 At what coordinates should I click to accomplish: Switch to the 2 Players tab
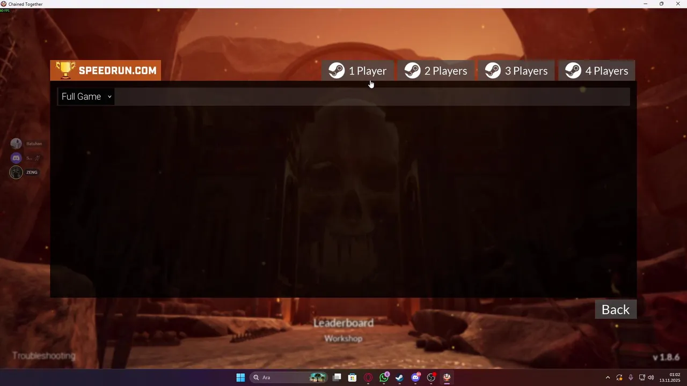pos(436,71)
